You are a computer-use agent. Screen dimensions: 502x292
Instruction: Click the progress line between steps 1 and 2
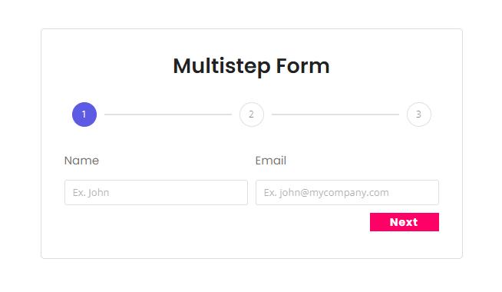(168, 114)
